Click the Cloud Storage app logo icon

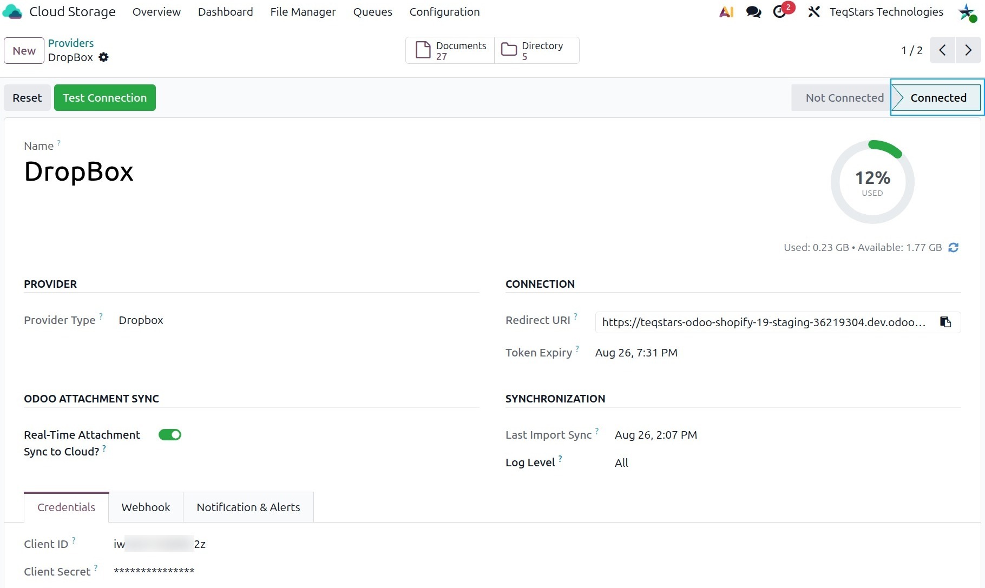coord(12,11)
